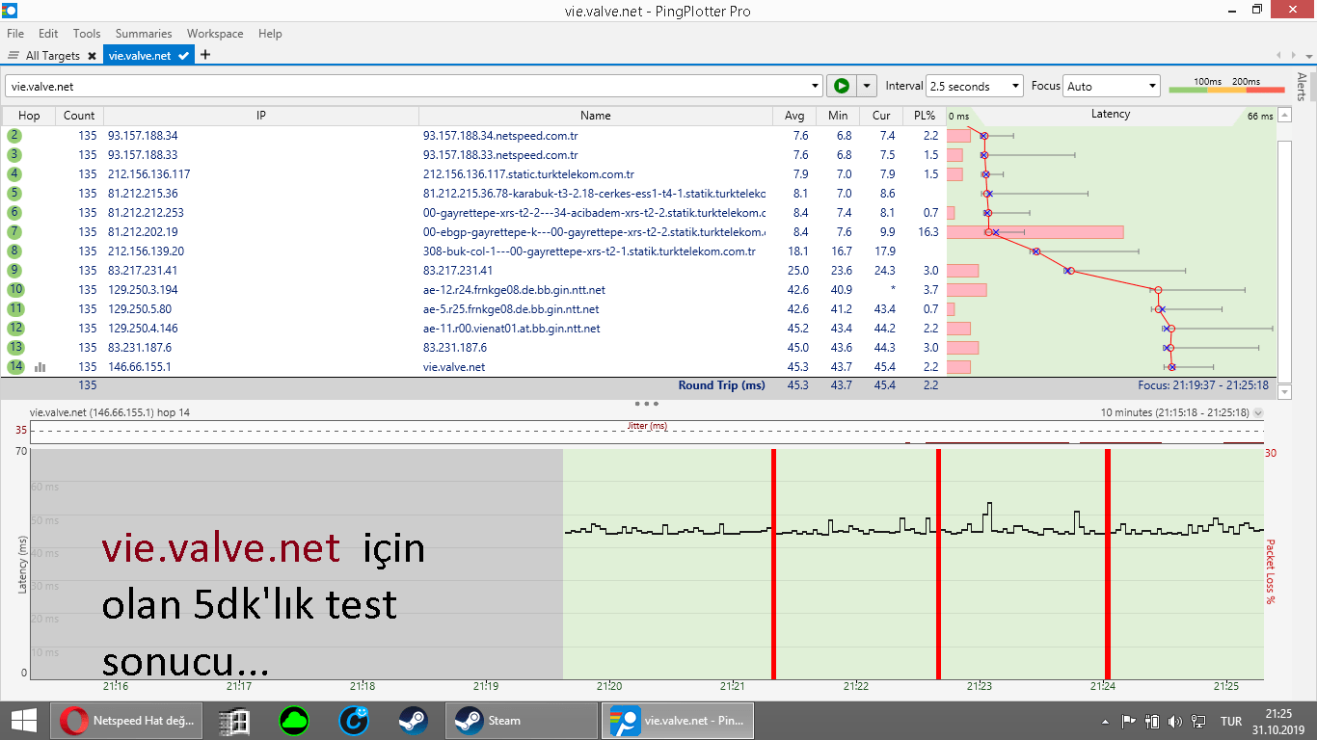The height and width of the screenshot is (740, 1317).
Task: Select the hop 14 green circle icon
Action: 14,367
